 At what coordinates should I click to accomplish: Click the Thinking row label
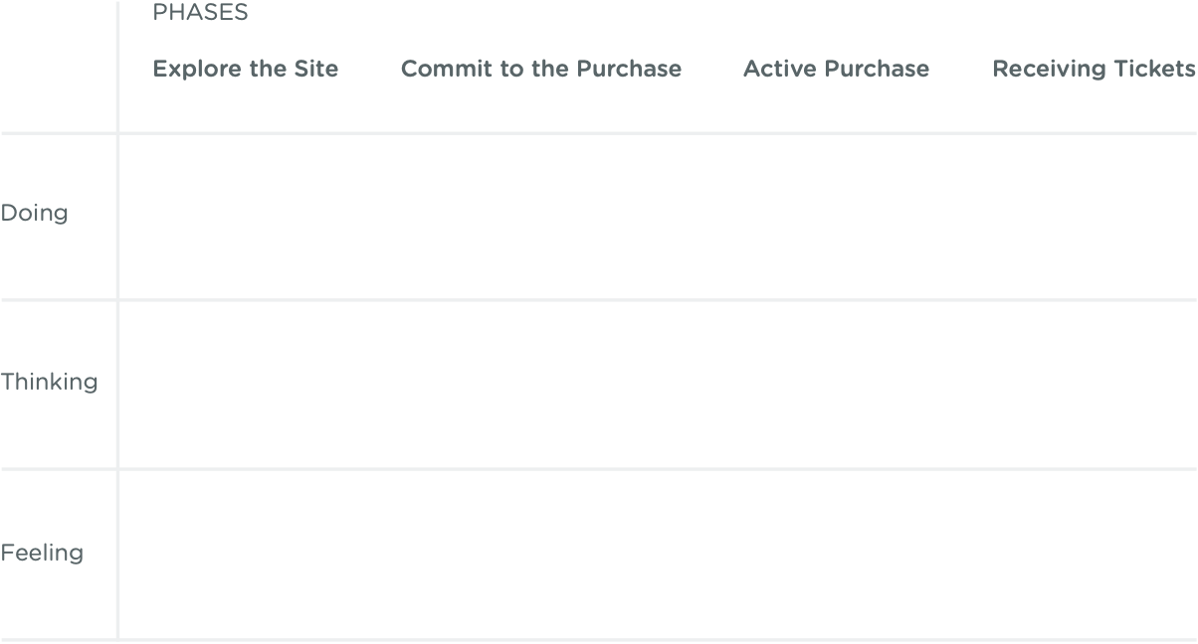[49, 382]
